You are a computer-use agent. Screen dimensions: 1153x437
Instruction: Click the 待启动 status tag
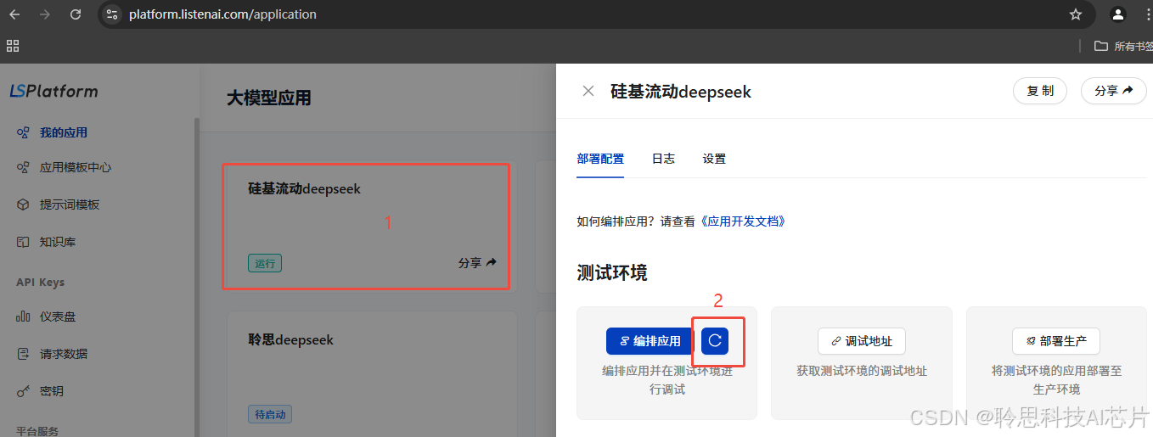point(270,415)
